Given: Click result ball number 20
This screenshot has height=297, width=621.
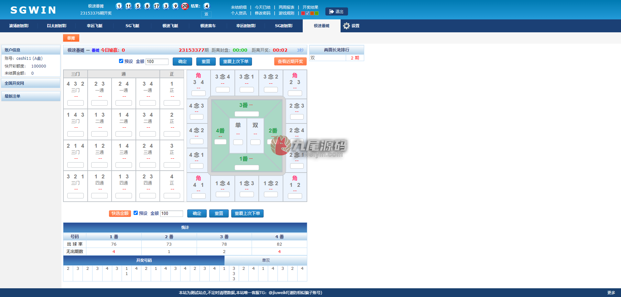Looking at the screenshot, I should [185, 6].
